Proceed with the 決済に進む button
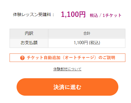 coord(67,87)
